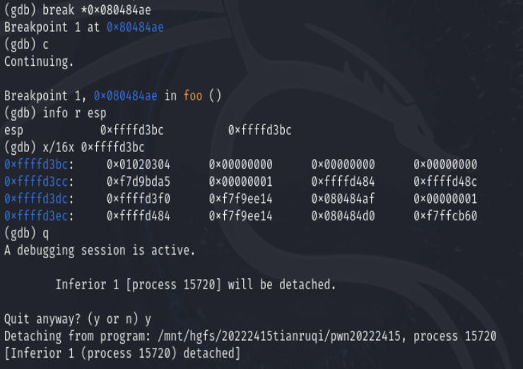Click the memory value 0xf7d9bda5

pos(139,182)
